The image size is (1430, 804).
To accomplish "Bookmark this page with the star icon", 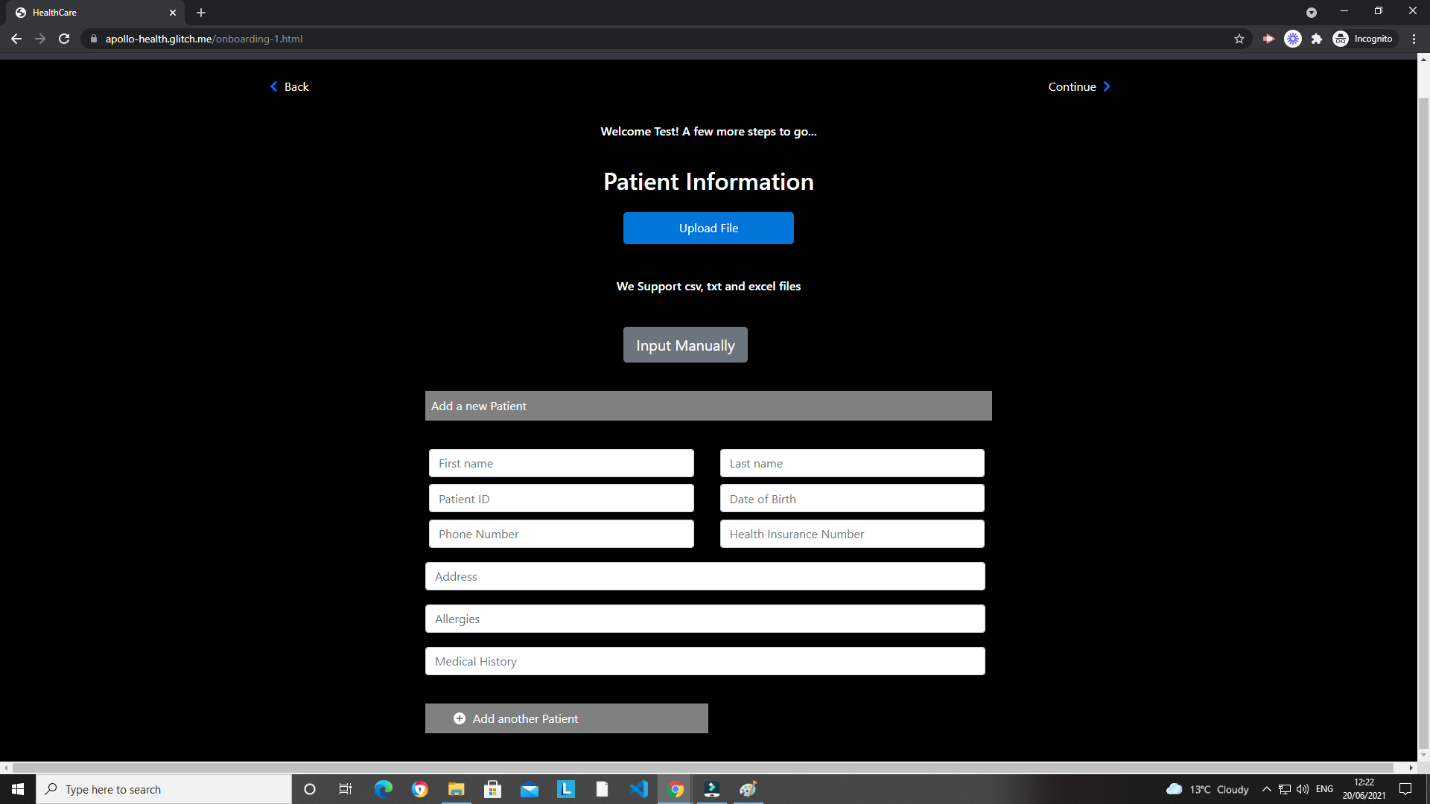I will tap(1239, 39).
